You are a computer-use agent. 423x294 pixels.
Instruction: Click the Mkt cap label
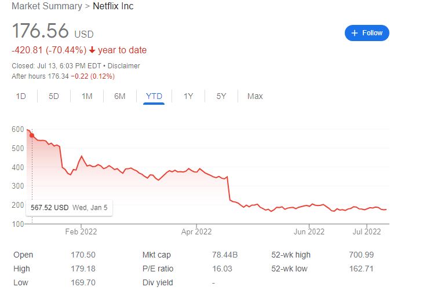[x=156, y=255]
